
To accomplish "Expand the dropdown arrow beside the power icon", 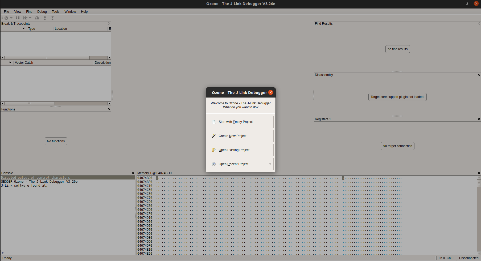I will point(11,18).
